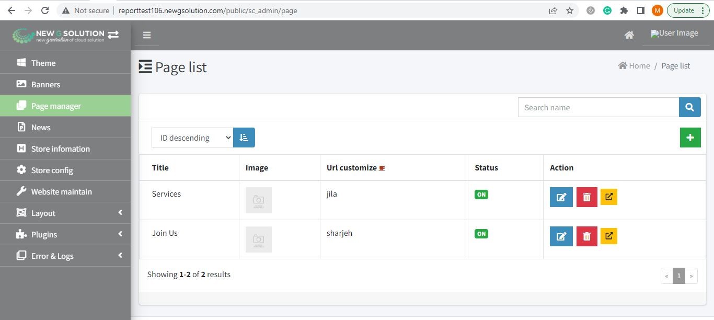This screenshot has width=714, height=320.
Task: Open Banners in the sidebar
Action: (x=65, y=84)
